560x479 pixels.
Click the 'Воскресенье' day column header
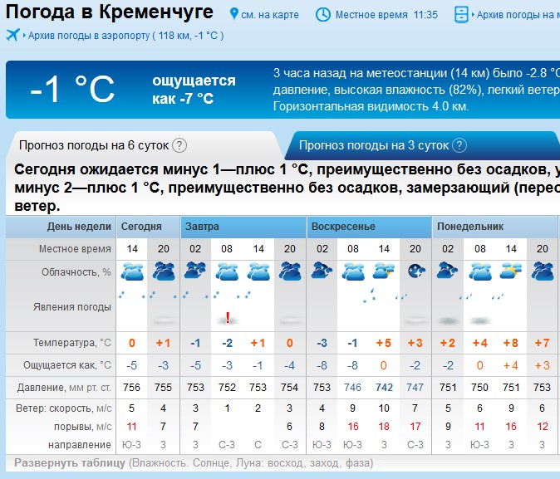tap(344, 227)
